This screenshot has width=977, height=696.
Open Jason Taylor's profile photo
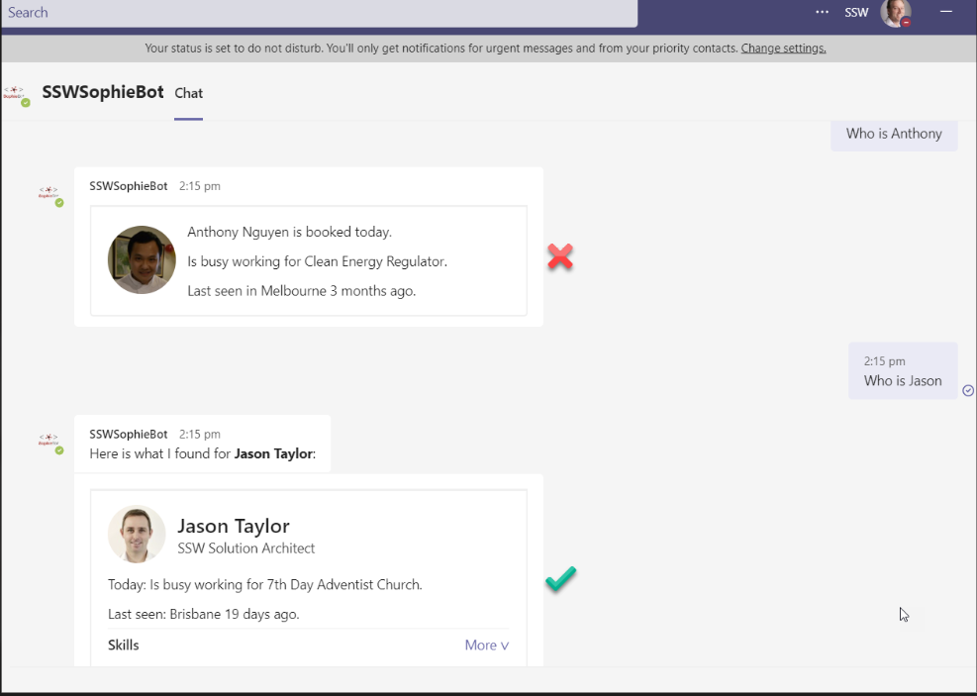coord(136,534)
